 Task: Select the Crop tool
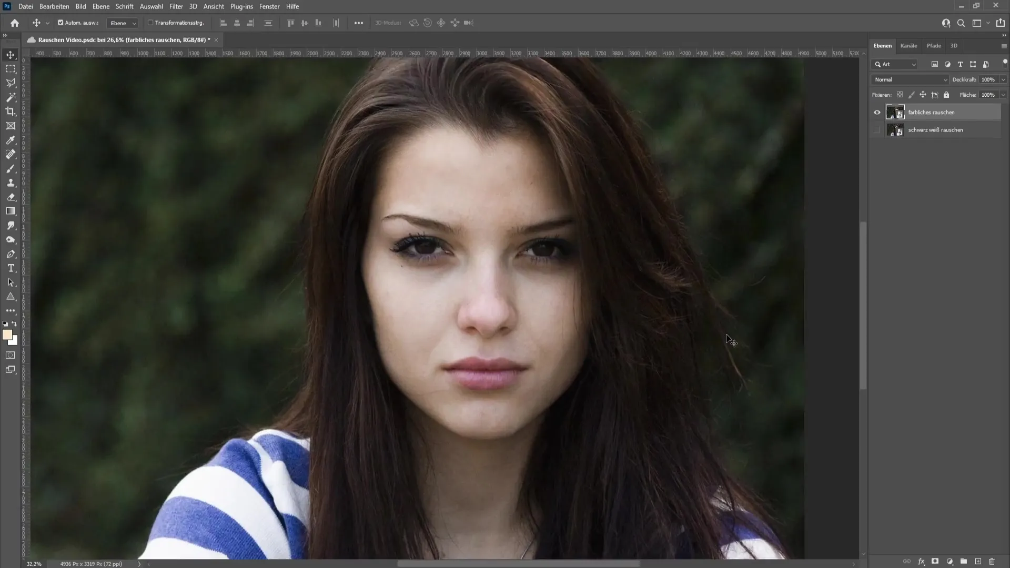11,111
